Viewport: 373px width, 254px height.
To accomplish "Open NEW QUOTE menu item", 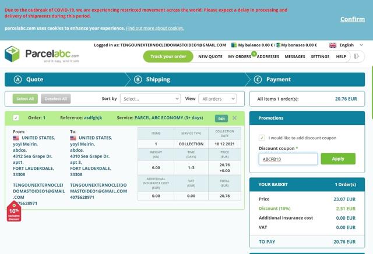I will (x=210, y=57).
